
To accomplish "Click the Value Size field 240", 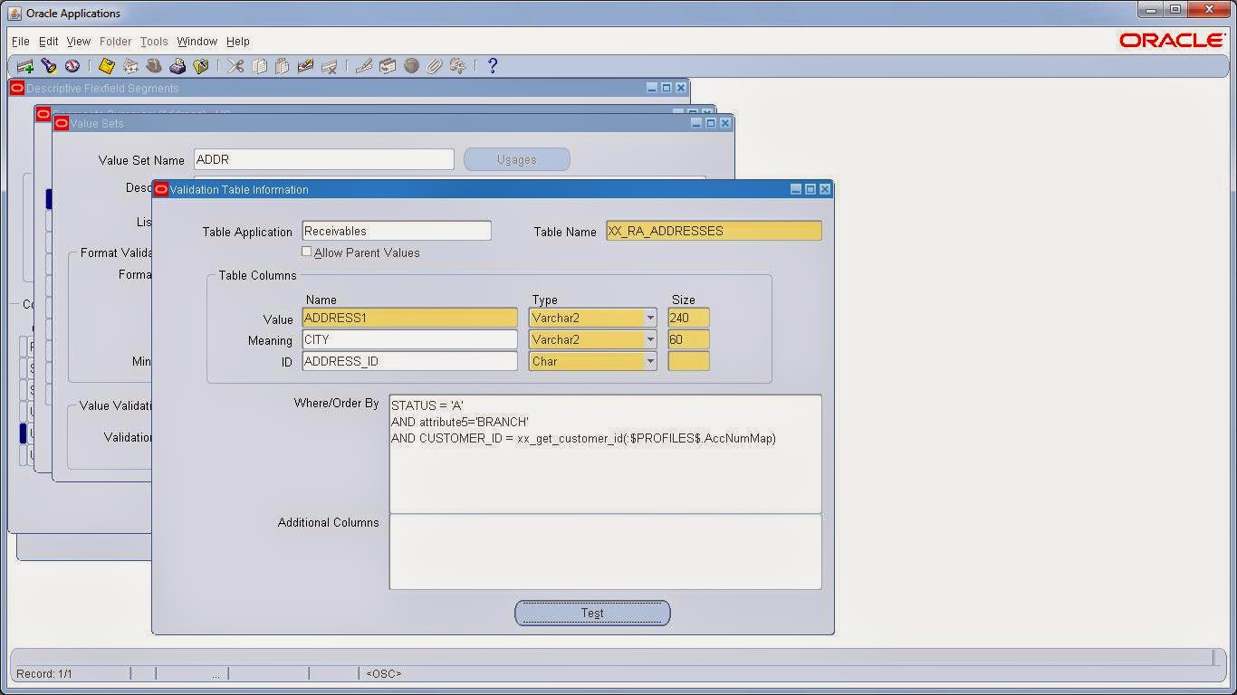I will click(x=688, y=318).
